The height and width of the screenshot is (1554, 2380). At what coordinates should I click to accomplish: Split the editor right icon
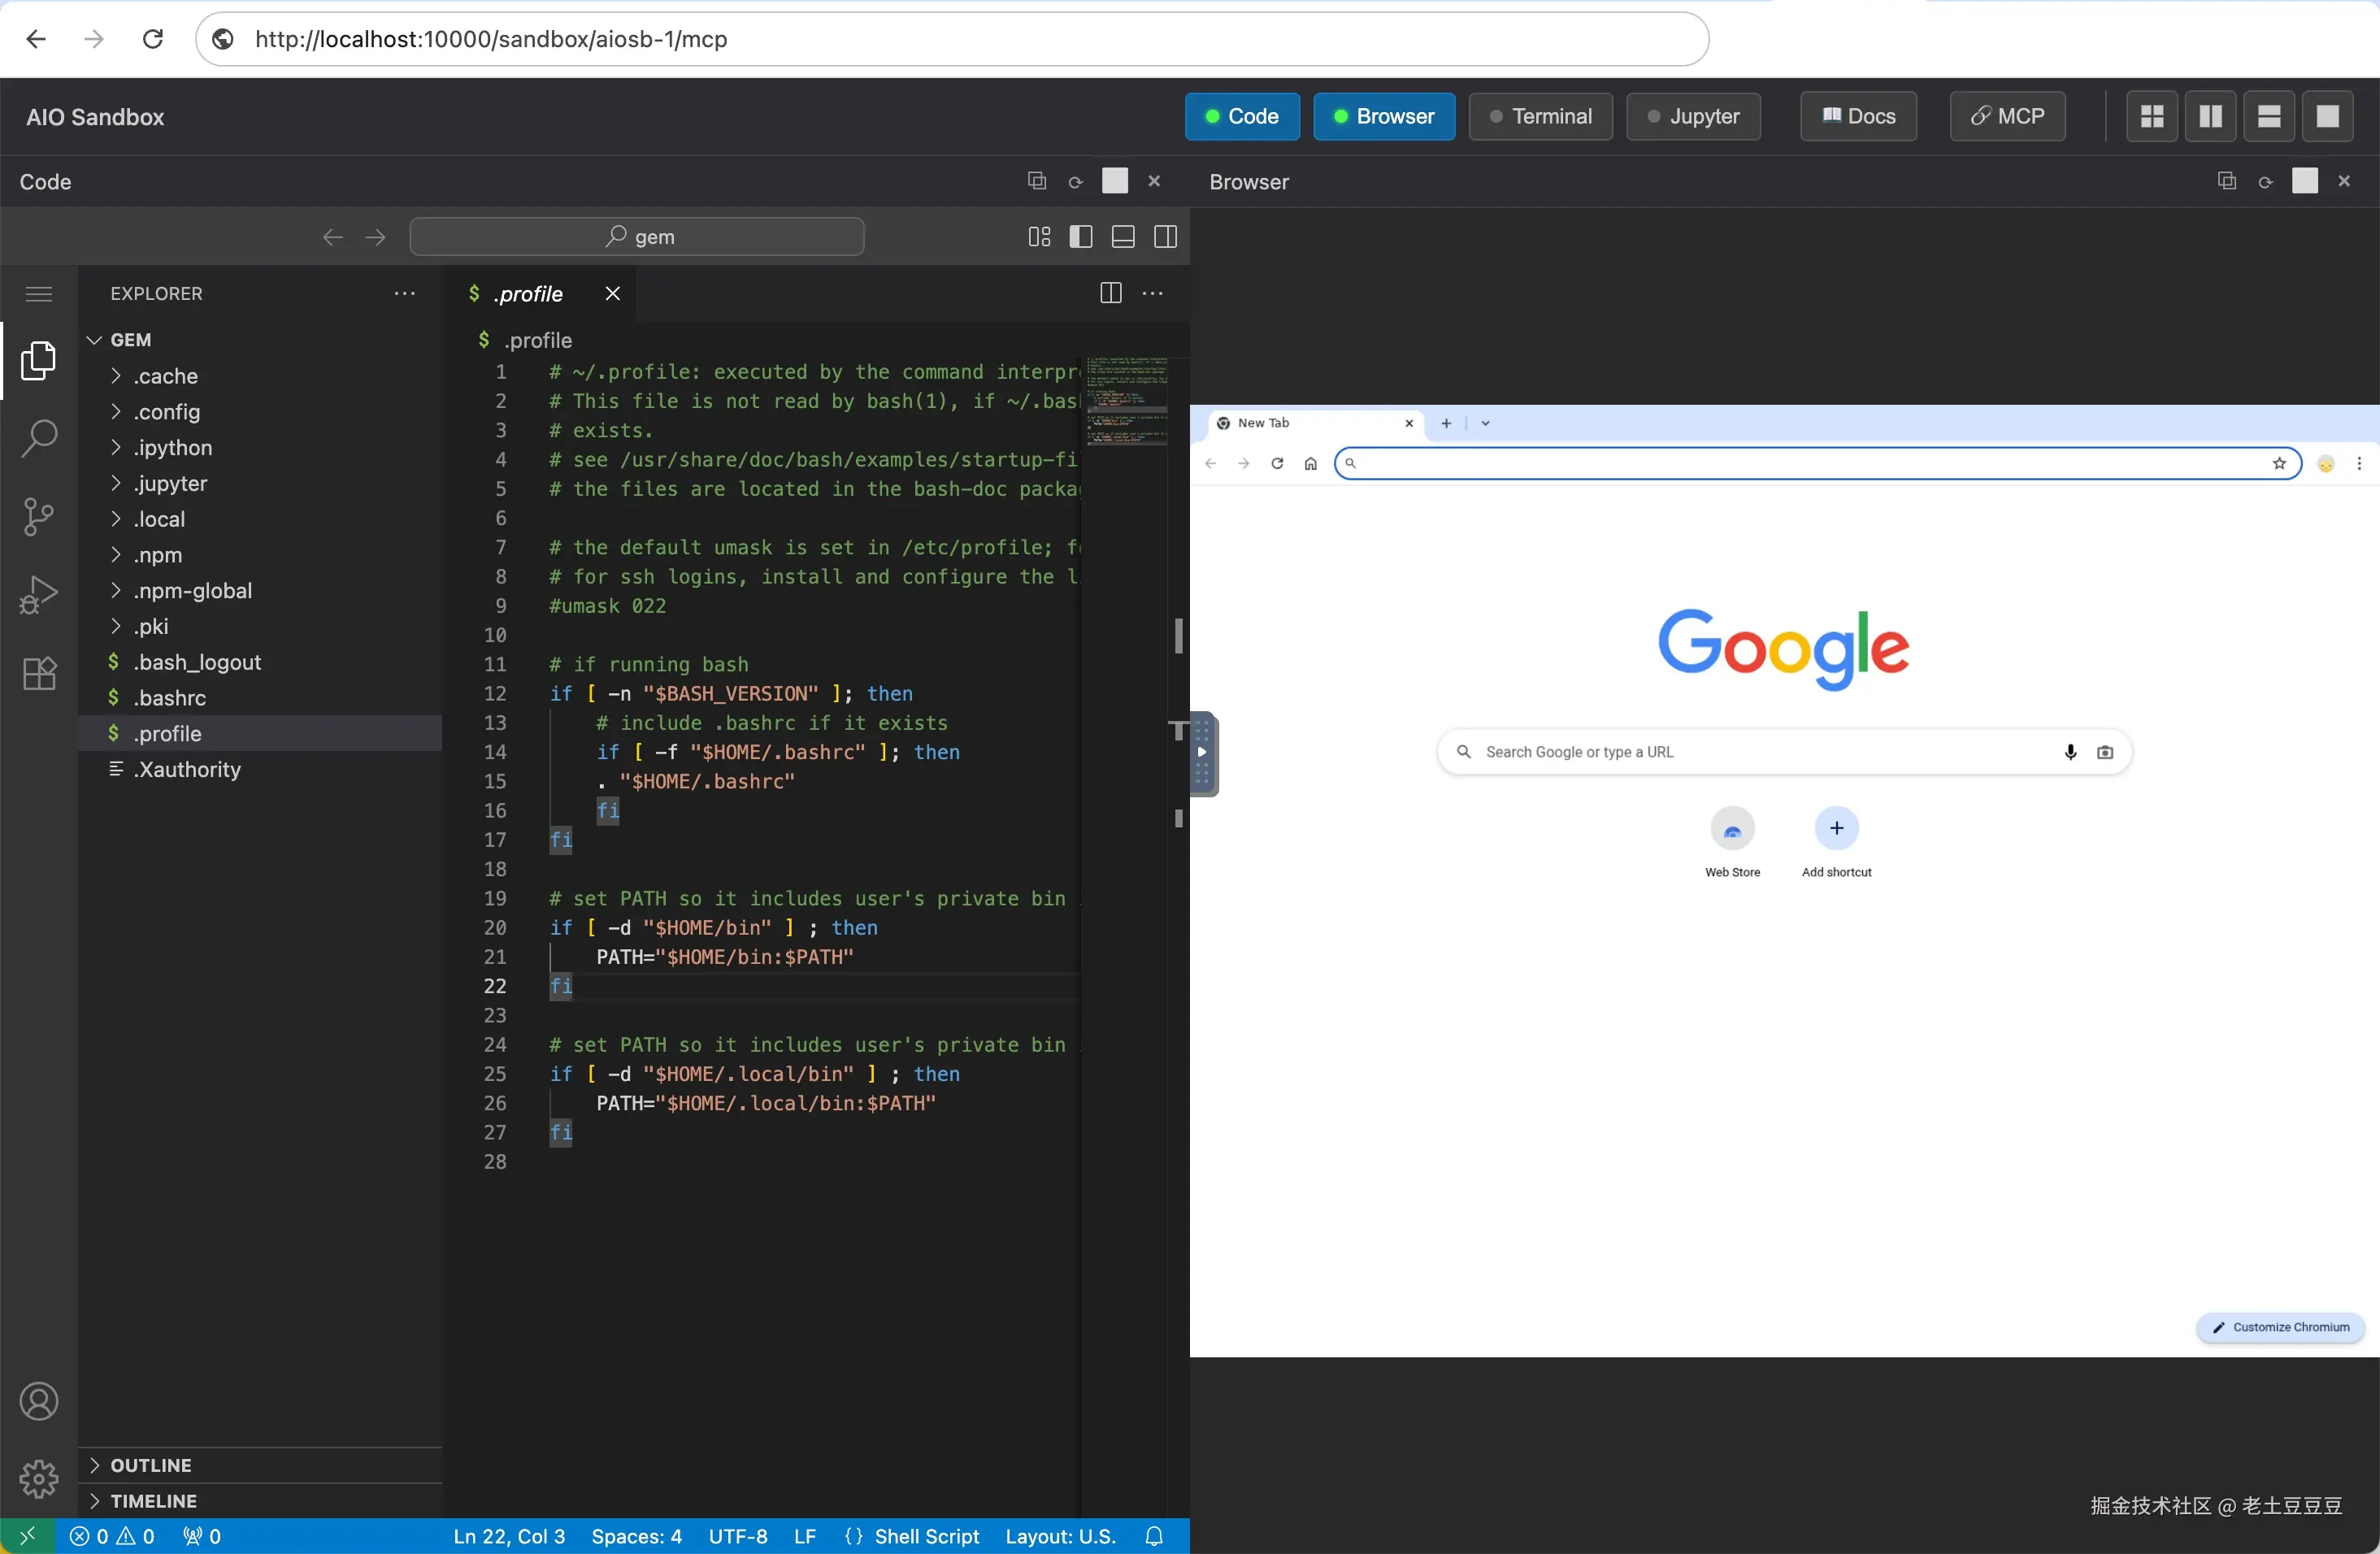pos(1110,293)
